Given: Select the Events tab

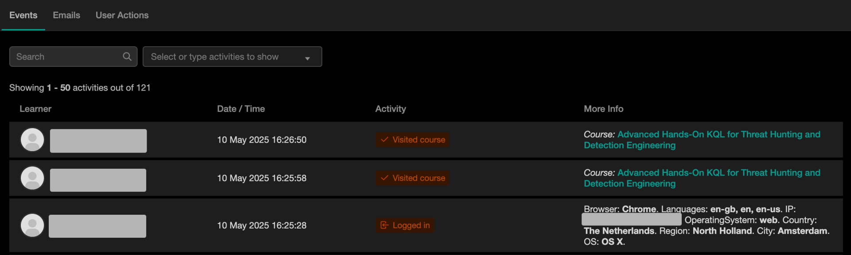Looking at the screenshot, I should (x=23, y=15).
